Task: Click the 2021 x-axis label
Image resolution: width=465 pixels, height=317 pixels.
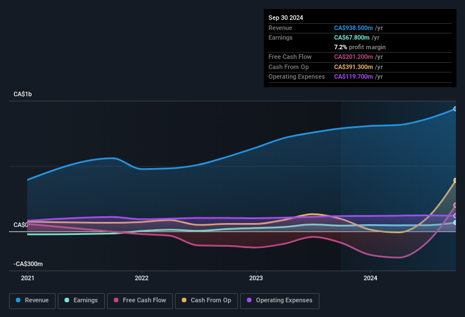Action: coord(28,278)
